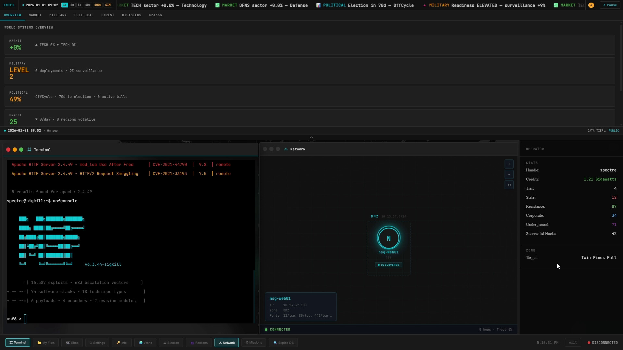Expand the nsg-web01 ports list

click(x=331, y=316)
